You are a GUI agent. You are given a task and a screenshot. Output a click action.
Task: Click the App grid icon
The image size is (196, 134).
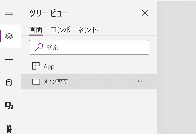[x=36, y=66]
